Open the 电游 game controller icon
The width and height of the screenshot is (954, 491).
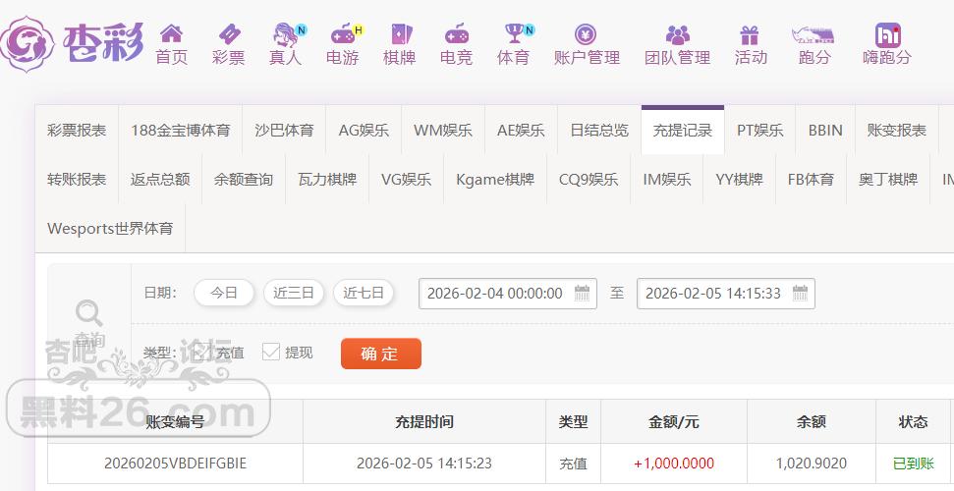345,34
